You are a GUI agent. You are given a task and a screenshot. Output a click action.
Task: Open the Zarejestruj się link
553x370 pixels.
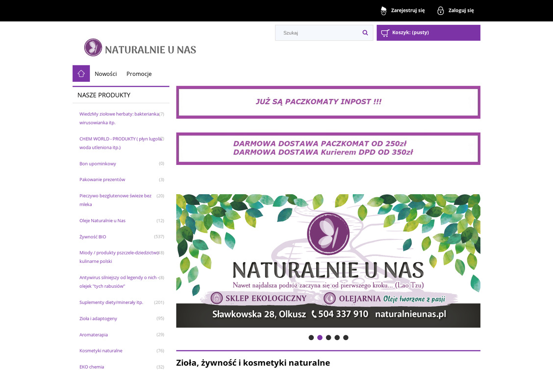[408, 11]
